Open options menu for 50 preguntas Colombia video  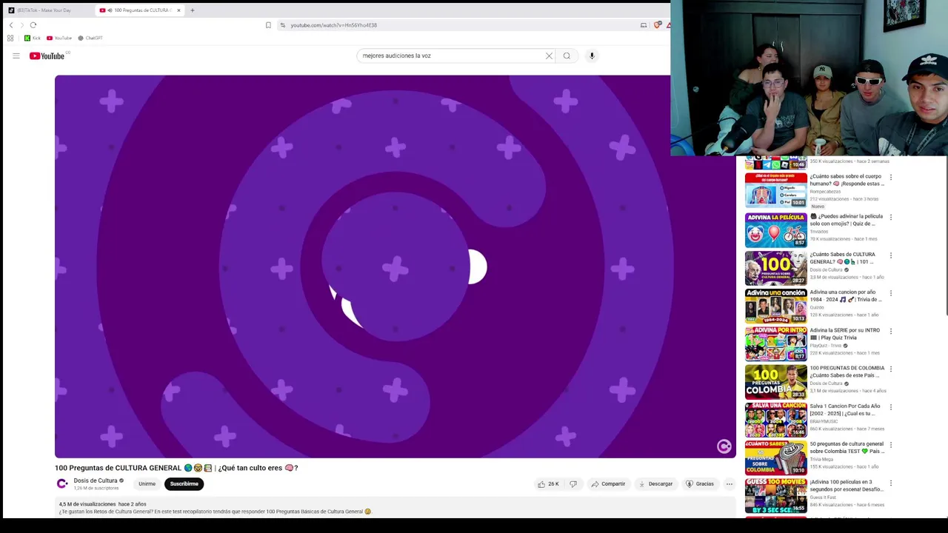click(x=891, y=446)
